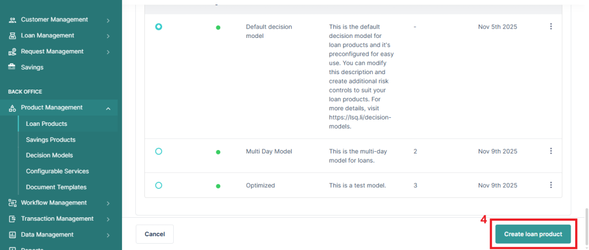Select the Default decision model radio button
The image size is (589, 250).
pos(159,26)
